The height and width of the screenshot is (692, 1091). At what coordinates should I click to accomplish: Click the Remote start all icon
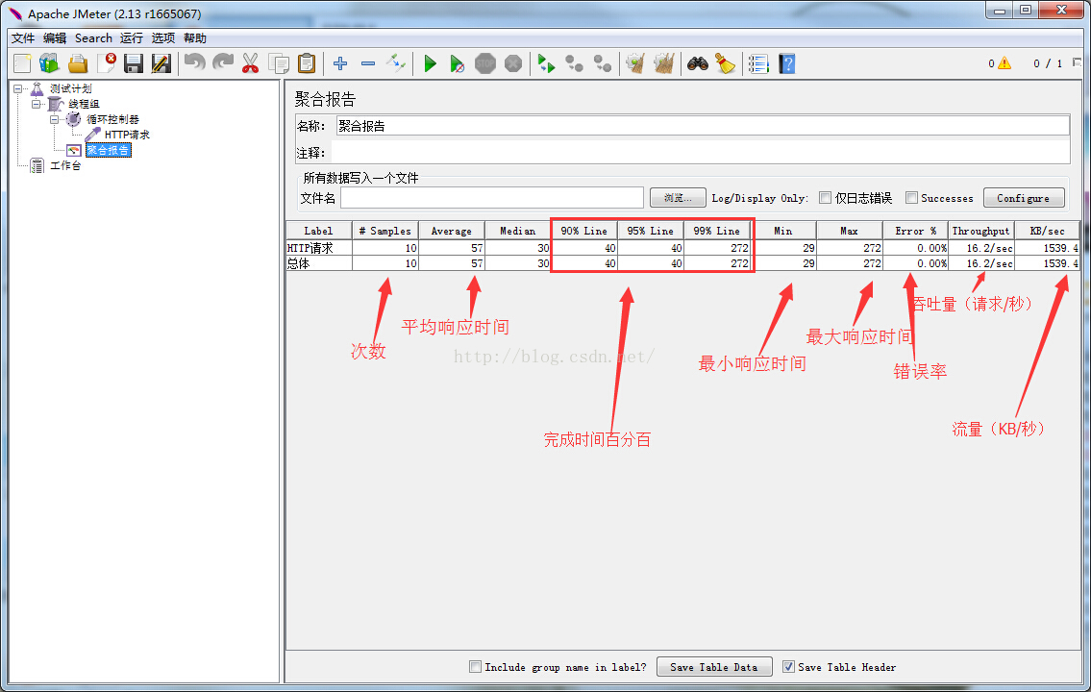click(x=546, y=64)
